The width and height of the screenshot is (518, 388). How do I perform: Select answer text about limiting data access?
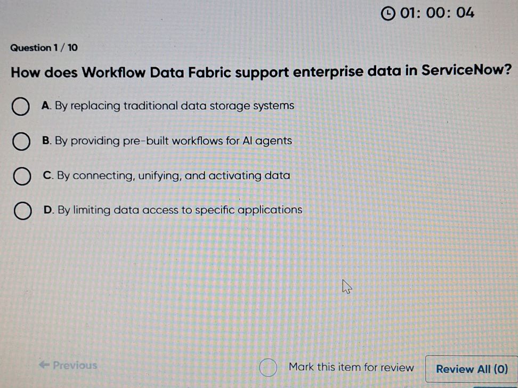tap(172, 210)
